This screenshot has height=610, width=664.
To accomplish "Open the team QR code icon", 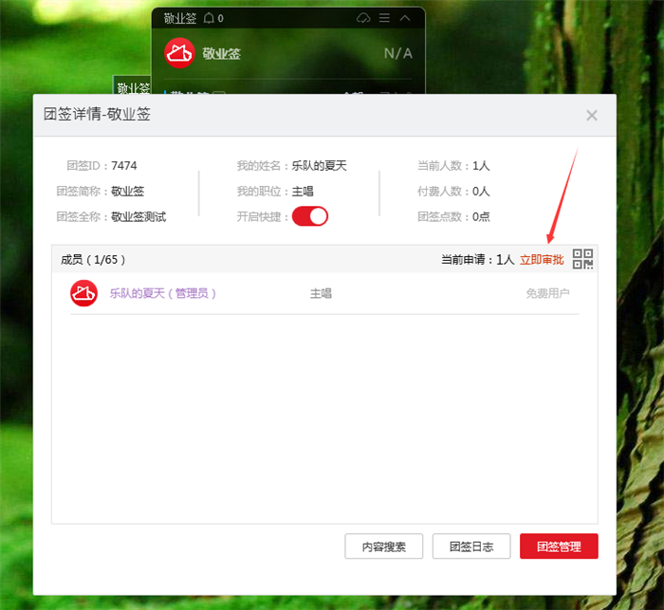I will (x=582, y=259).
